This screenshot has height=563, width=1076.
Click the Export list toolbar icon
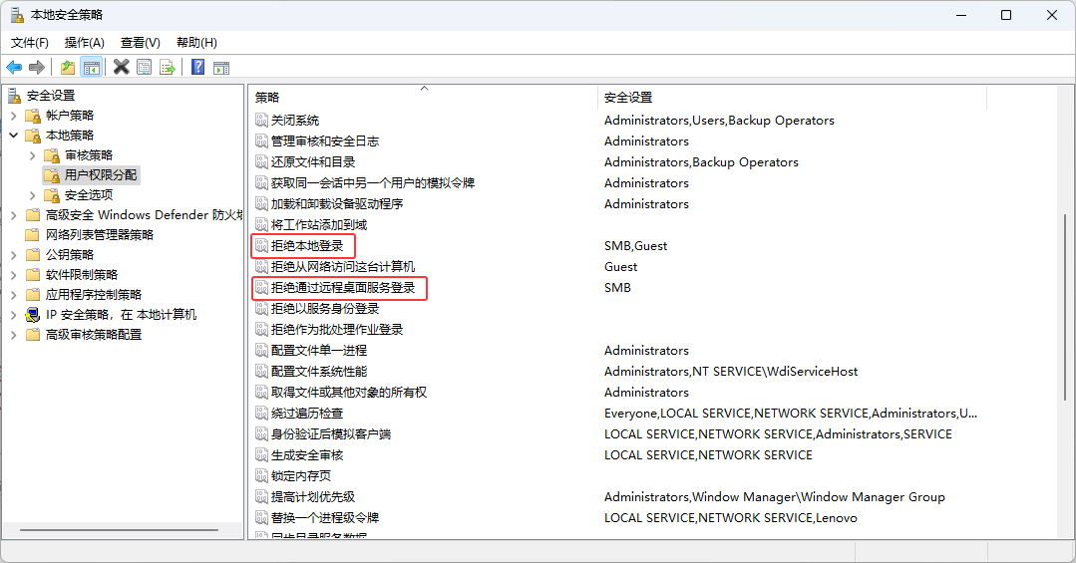168,67
